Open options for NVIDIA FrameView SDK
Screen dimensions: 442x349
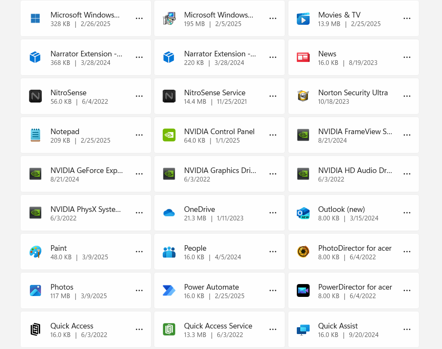[x=407, y=135]
